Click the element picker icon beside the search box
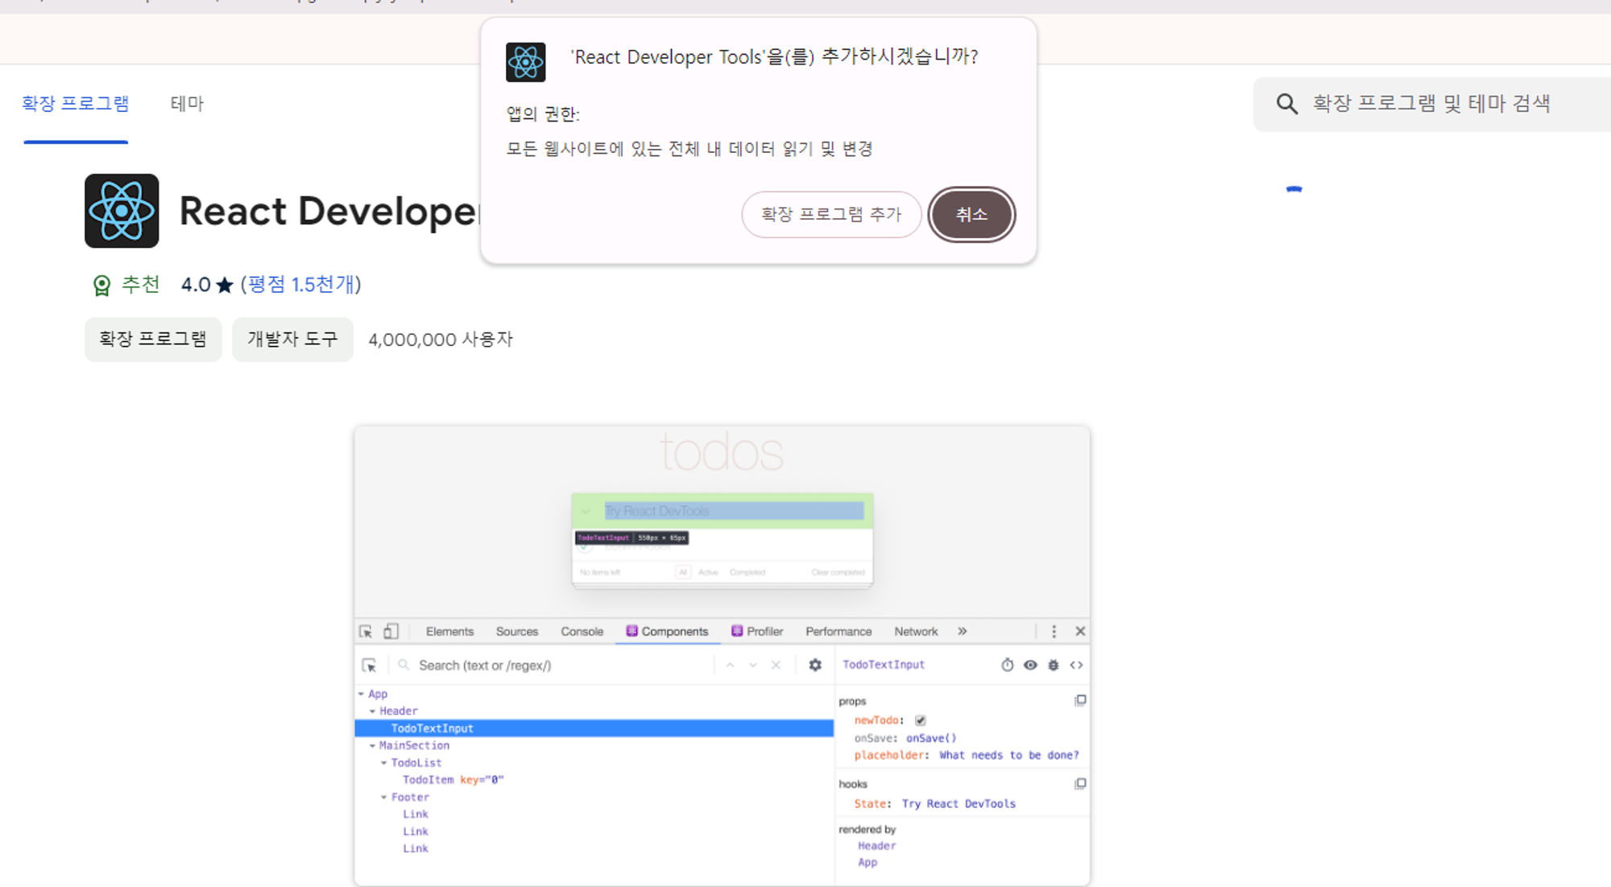 [x=369, y=665]
